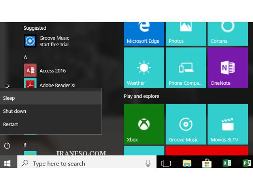Open the Groove Music tile
The width and height of the screenshot is (253, 190).
click(x=186, y=124)
